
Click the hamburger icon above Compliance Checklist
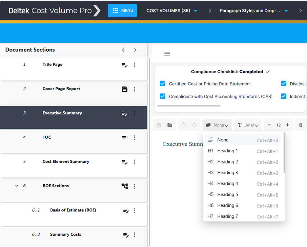(x=167, y=54)
